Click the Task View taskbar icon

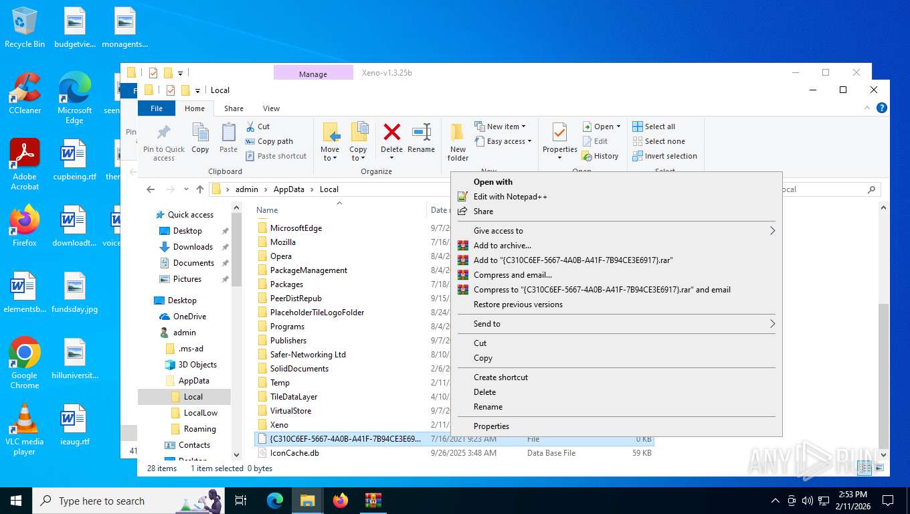241,501
